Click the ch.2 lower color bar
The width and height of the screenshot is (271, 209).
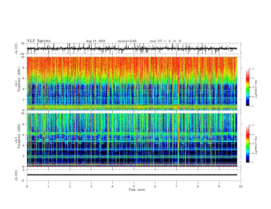(x=247, y=144)
